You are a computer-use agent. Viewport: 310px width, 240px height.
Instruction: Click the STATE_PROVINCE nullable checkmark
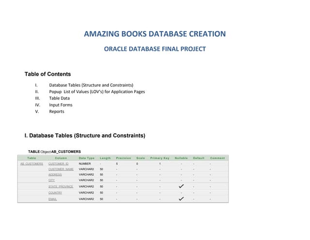pyautogui.click(x=181, y=186)
